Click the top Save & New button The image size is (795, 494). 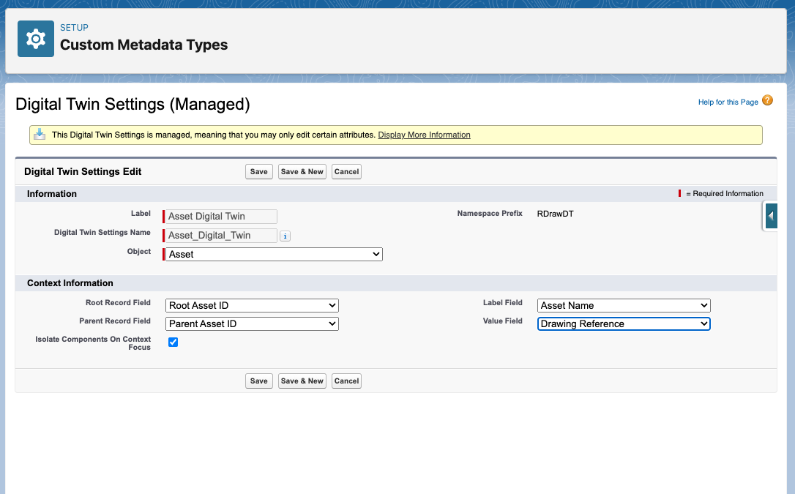click(302, 171)
